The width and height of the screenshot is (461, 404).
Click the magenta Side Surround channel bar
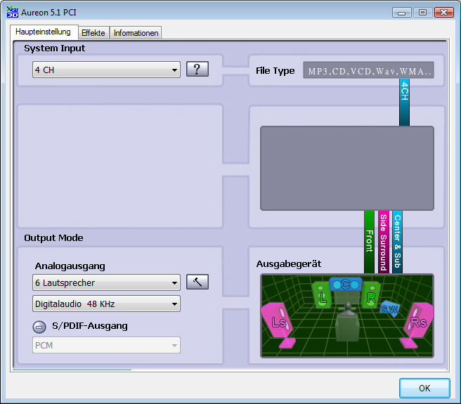tap(384, 242)
